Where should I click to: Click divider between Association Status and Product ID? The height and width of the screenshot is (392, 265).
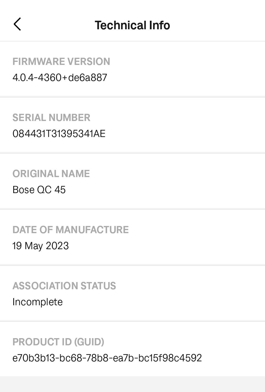[x=132, y=321]
